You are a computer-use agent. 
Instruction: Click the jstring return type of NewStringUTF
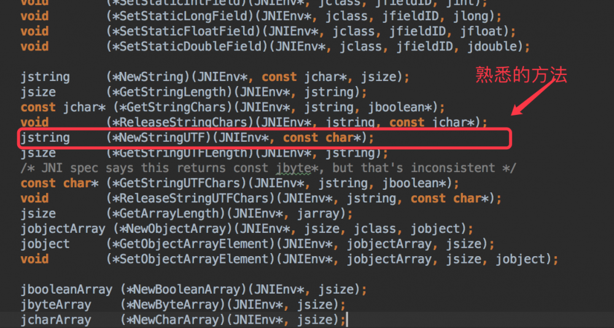coord(45,138)
